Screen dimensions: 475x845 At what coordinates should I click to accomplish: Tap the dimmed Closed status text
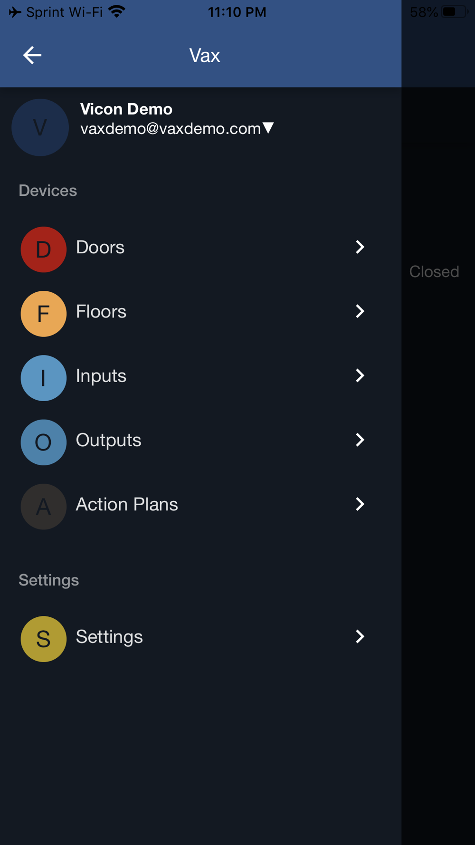pos(434,271)
